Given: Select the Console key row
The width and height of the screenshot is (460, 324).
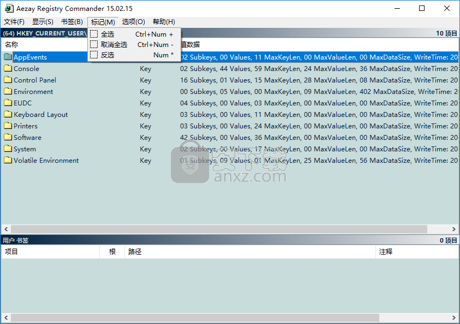Looking at the screenshot, I should coord(230,68).
